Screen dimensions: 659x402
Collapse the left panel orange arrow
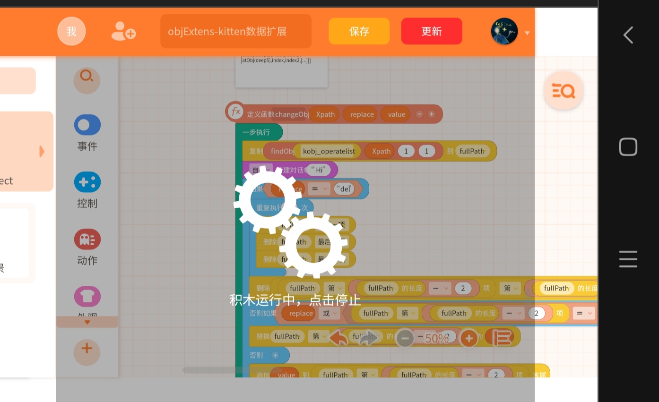pyautogui.click(x=42, y=151)
